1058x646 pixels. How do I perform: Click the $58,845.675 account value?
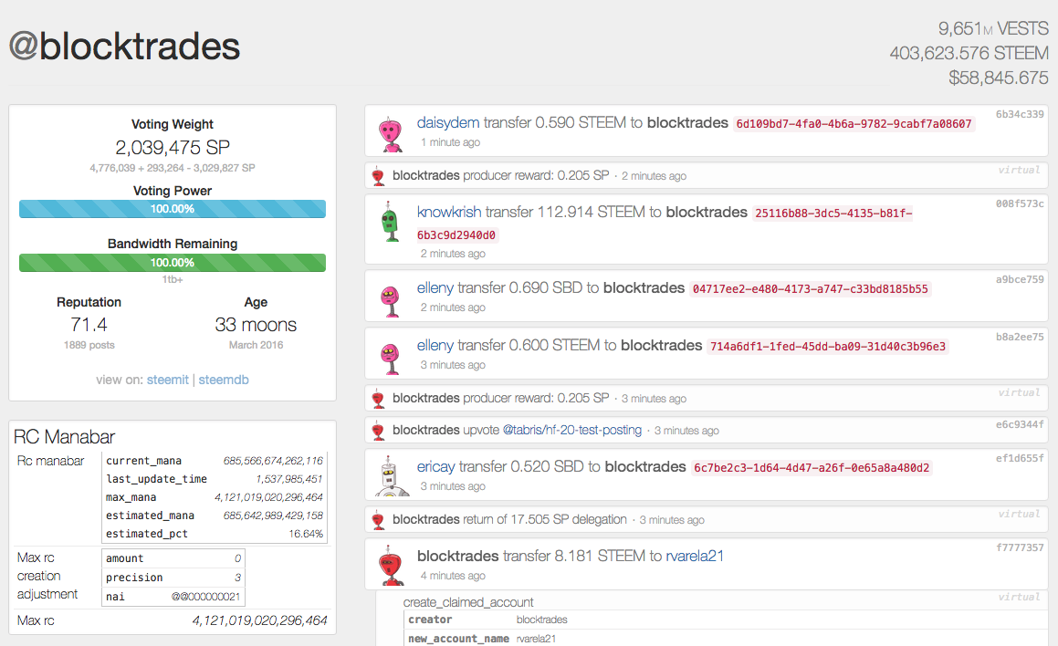999,78
